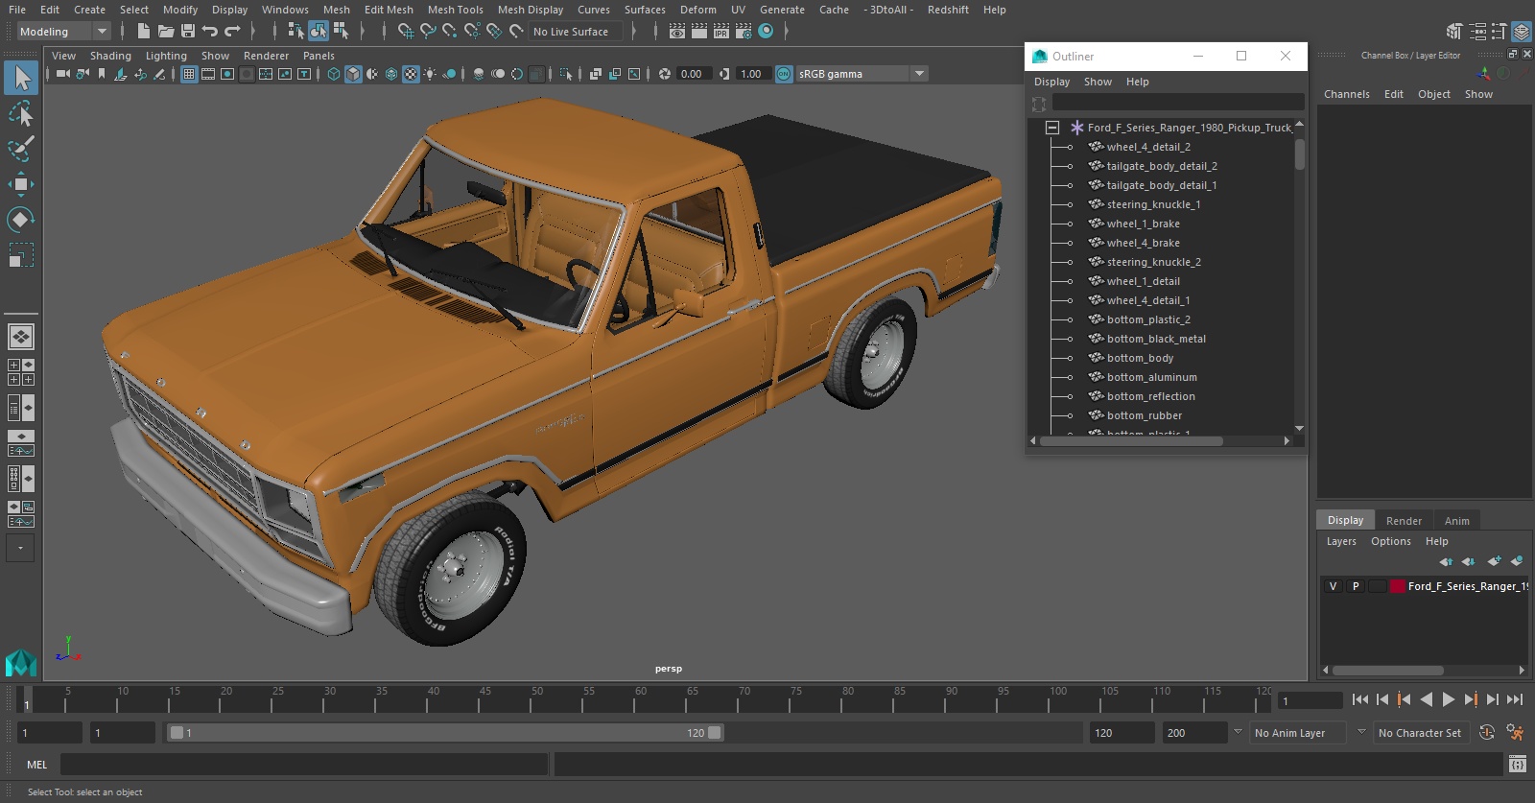Activate the Lasso select tool
1535x803 pixels.
click(x=21, y=113)
